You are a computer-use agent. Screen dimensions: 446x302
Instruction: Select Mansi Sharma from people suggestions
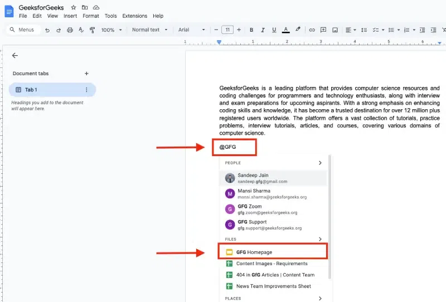(273, 194)
